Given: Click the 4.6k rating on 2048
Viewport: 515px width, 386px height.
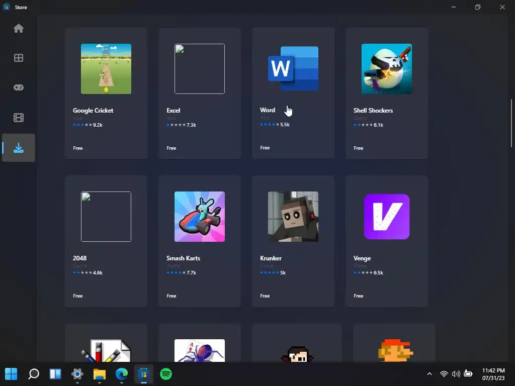Looking at the screenshot, I should click(98, 273).
